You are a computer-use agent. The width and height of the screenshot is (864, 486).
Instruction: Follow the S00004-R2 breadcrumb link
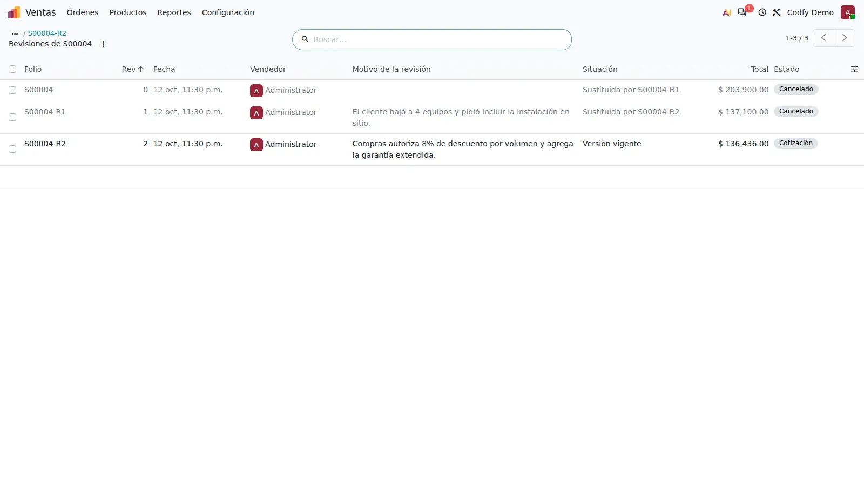(x=47, y=33)
